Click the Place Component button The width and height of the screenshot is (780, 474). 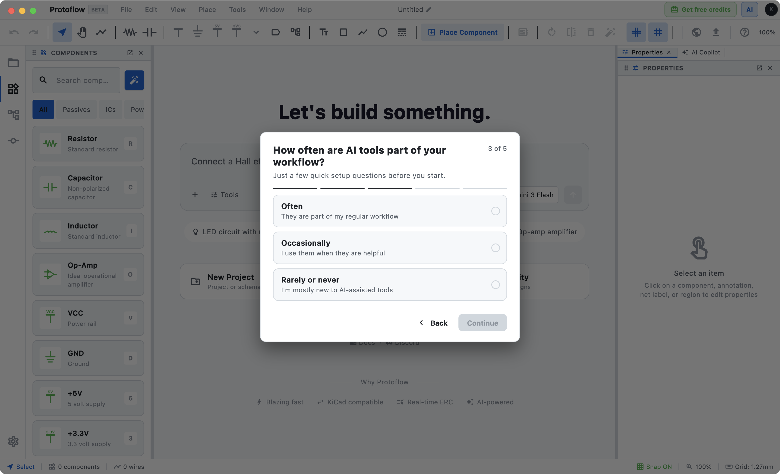pos(463,32)
